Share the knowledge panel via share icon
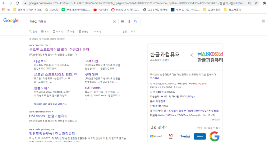 tap(192, 55)
